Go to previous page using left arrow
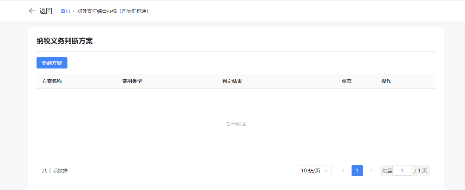 [x=343, y=171]
